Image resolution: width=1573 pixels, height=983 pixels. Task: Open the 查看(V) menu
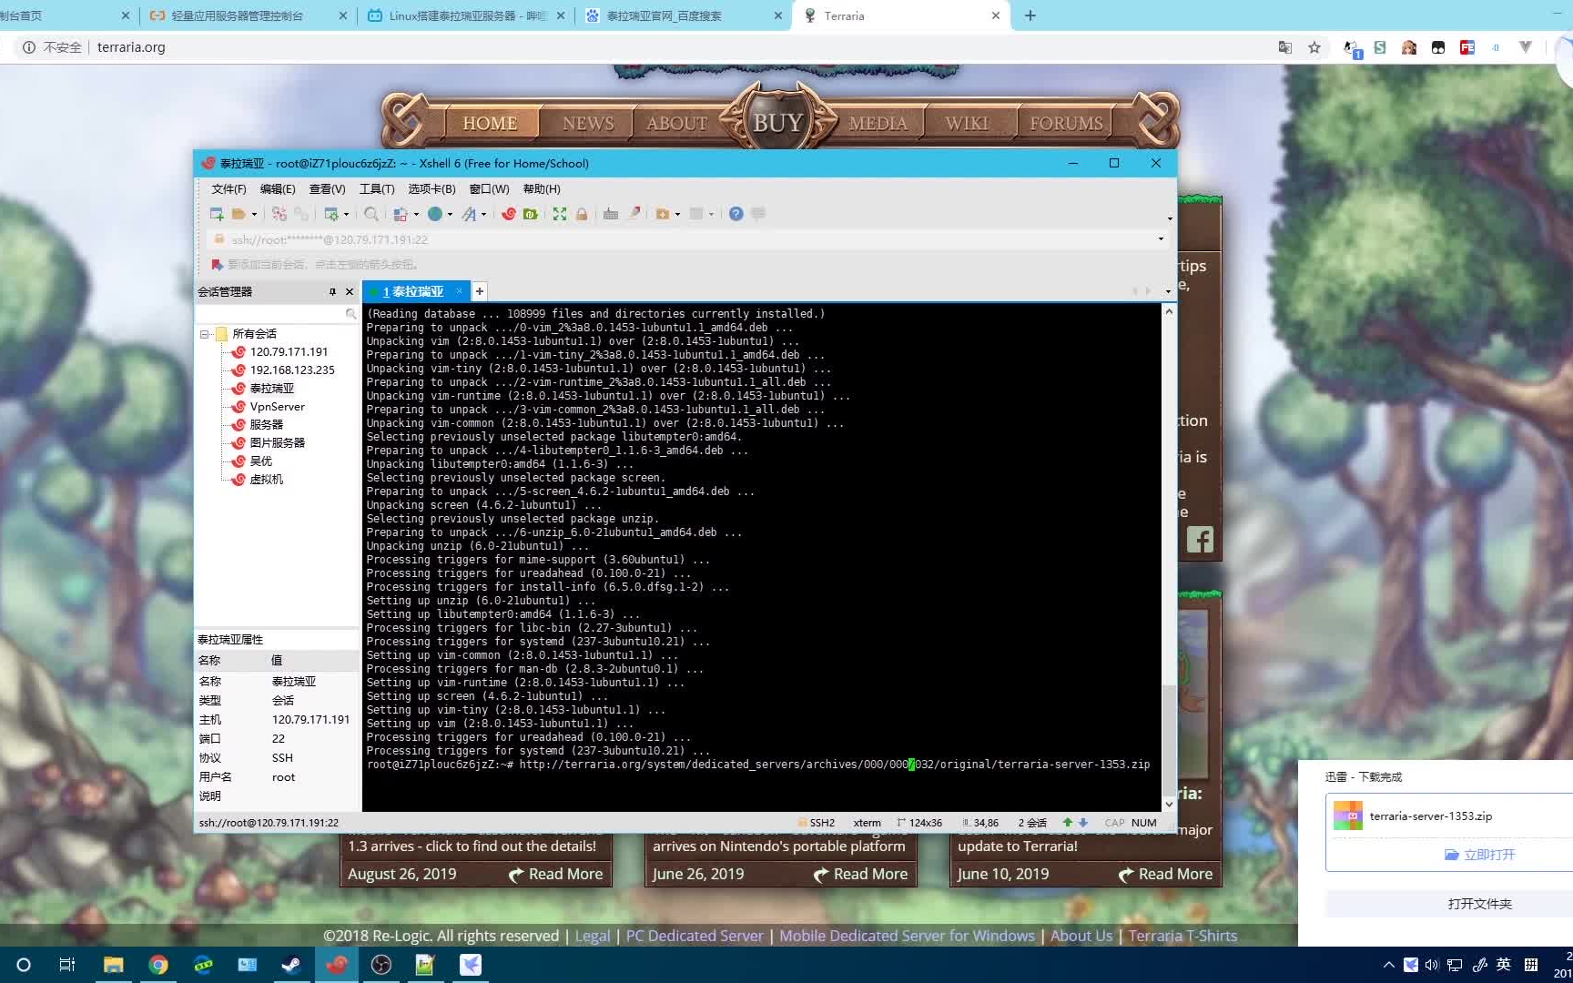(327, 189)
